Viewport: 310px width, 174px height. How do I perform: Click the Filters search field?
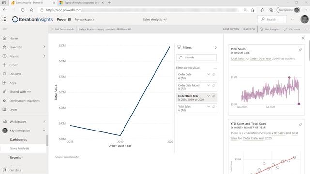tap(196, 58)
